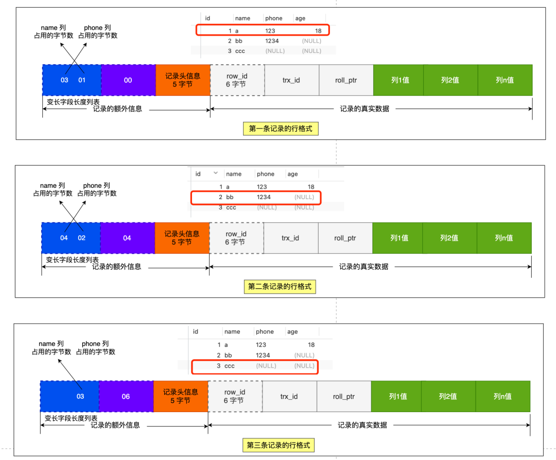
Task: Click the yellow label 第三条记录的行格式
Action: (279, 445)
